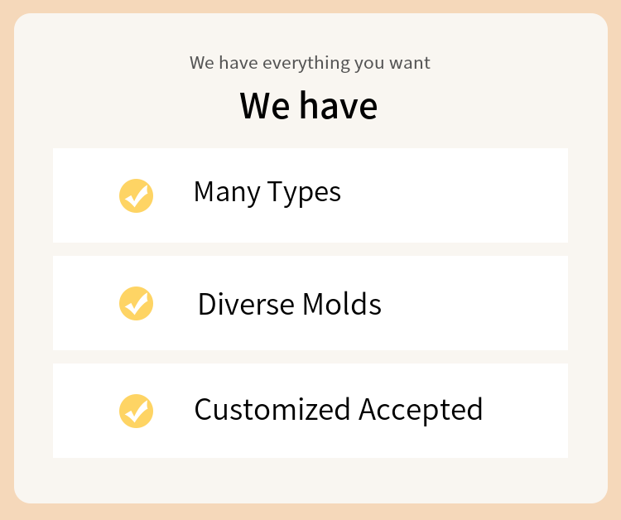
Task: Click the bold We have heading
Action: click(x=309, y=105)
